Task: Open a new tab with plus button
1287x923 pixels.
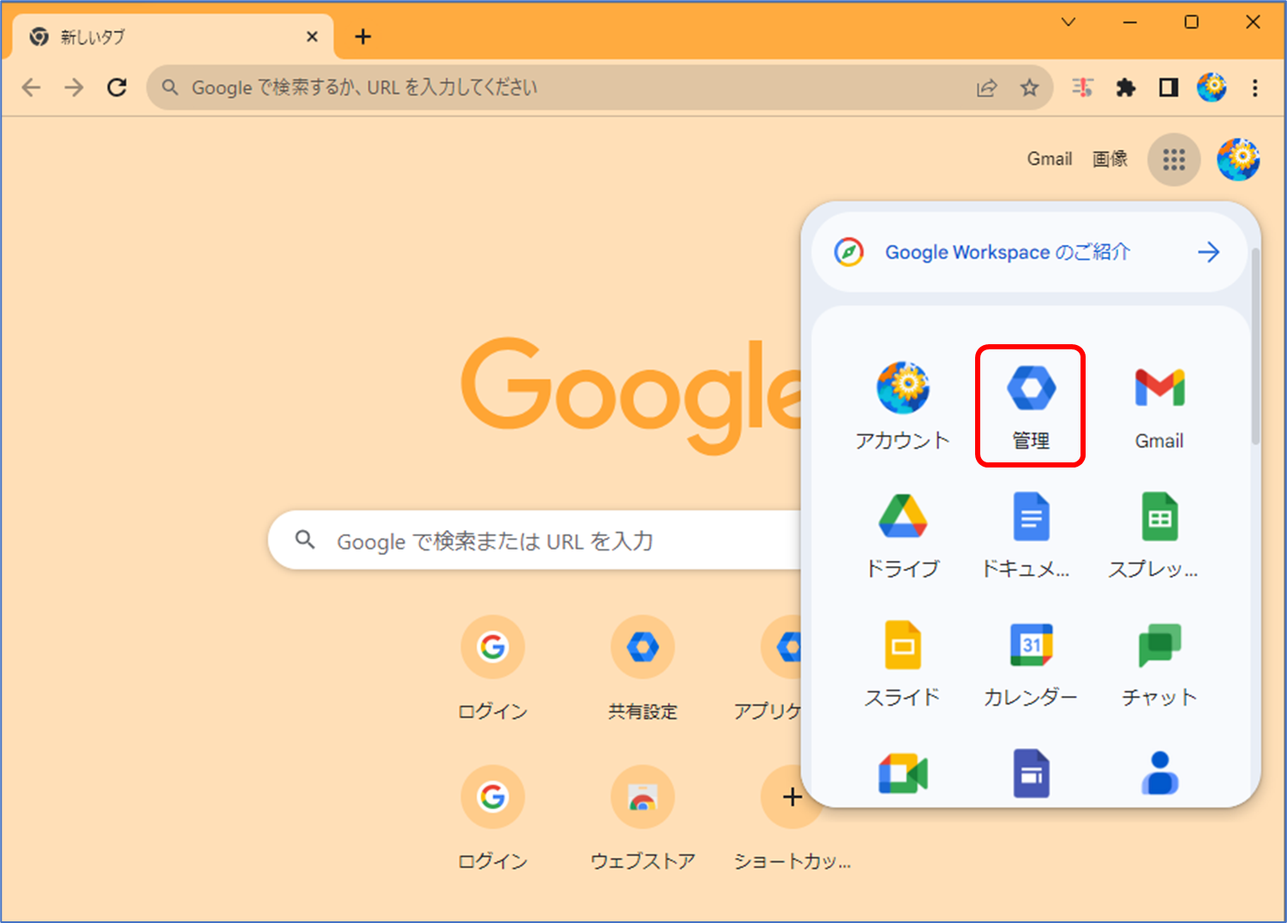Action: pyautogui.click(x=363, y=37)
